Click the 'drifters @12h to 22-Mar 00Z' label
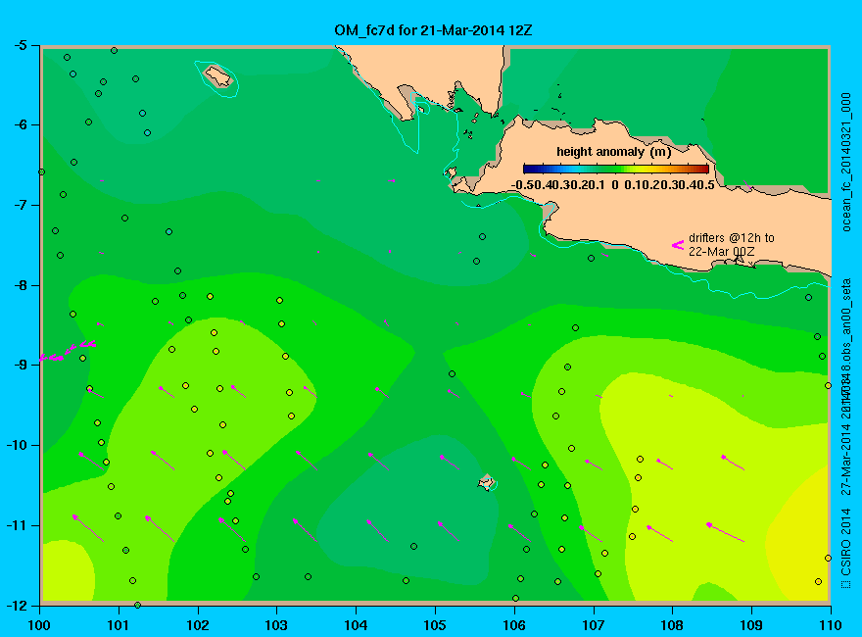862x637 pixels. coord(731,245)
